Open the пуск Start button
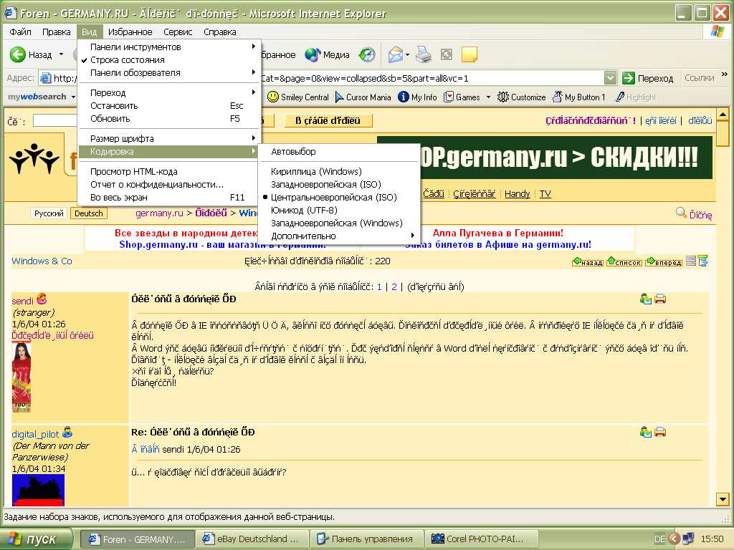This screenshot has width=734, height=550. click(x=36, y=539)
